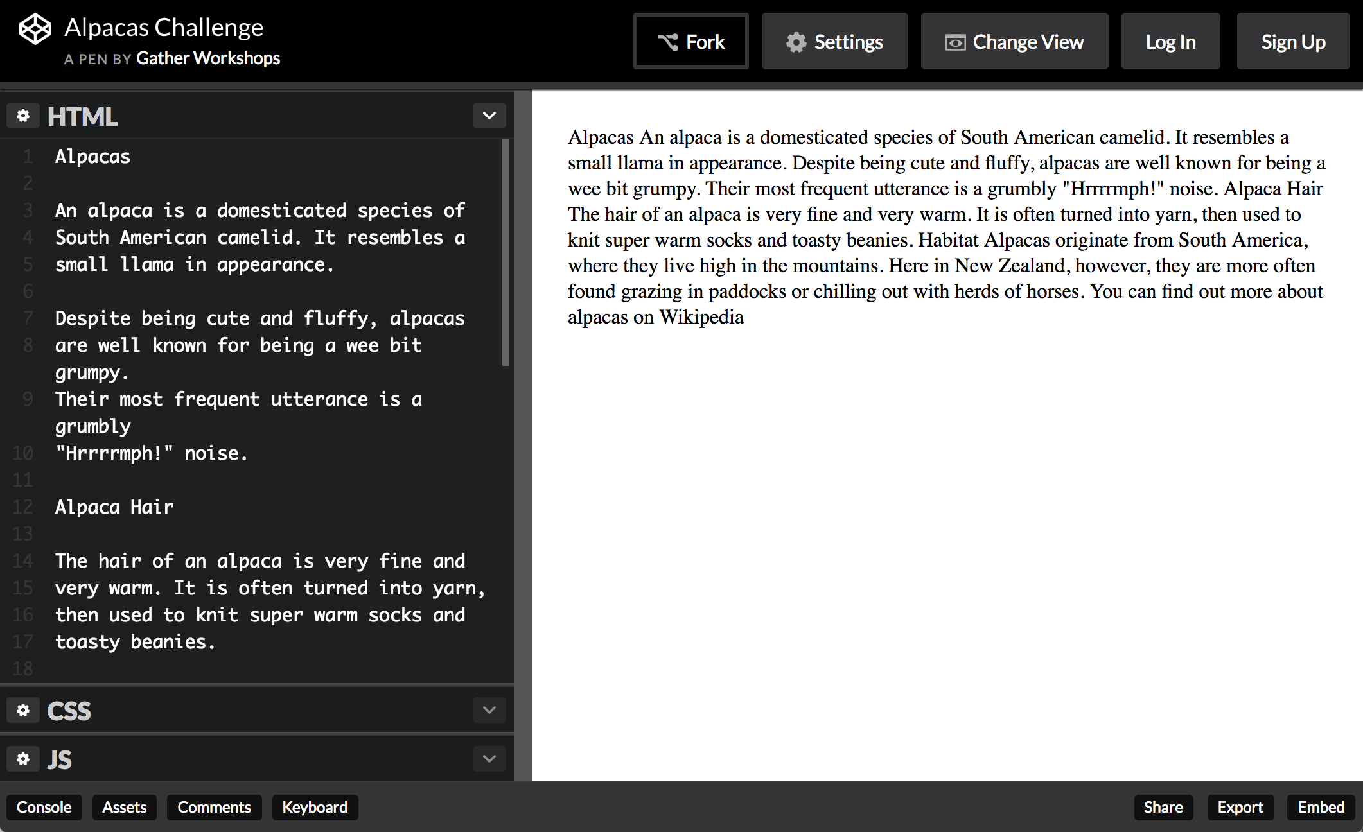This screenshot has height=832, width=1363.
Task: Open CSS editor settings gear
Action: pyautogui.click(x=23, y=710)
